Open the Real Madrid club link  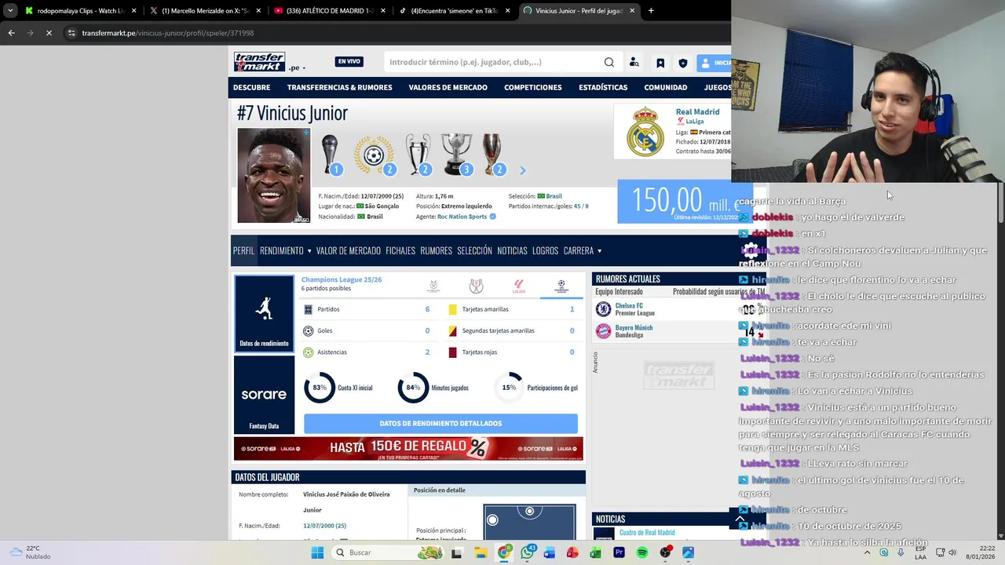tap(697, 112)
